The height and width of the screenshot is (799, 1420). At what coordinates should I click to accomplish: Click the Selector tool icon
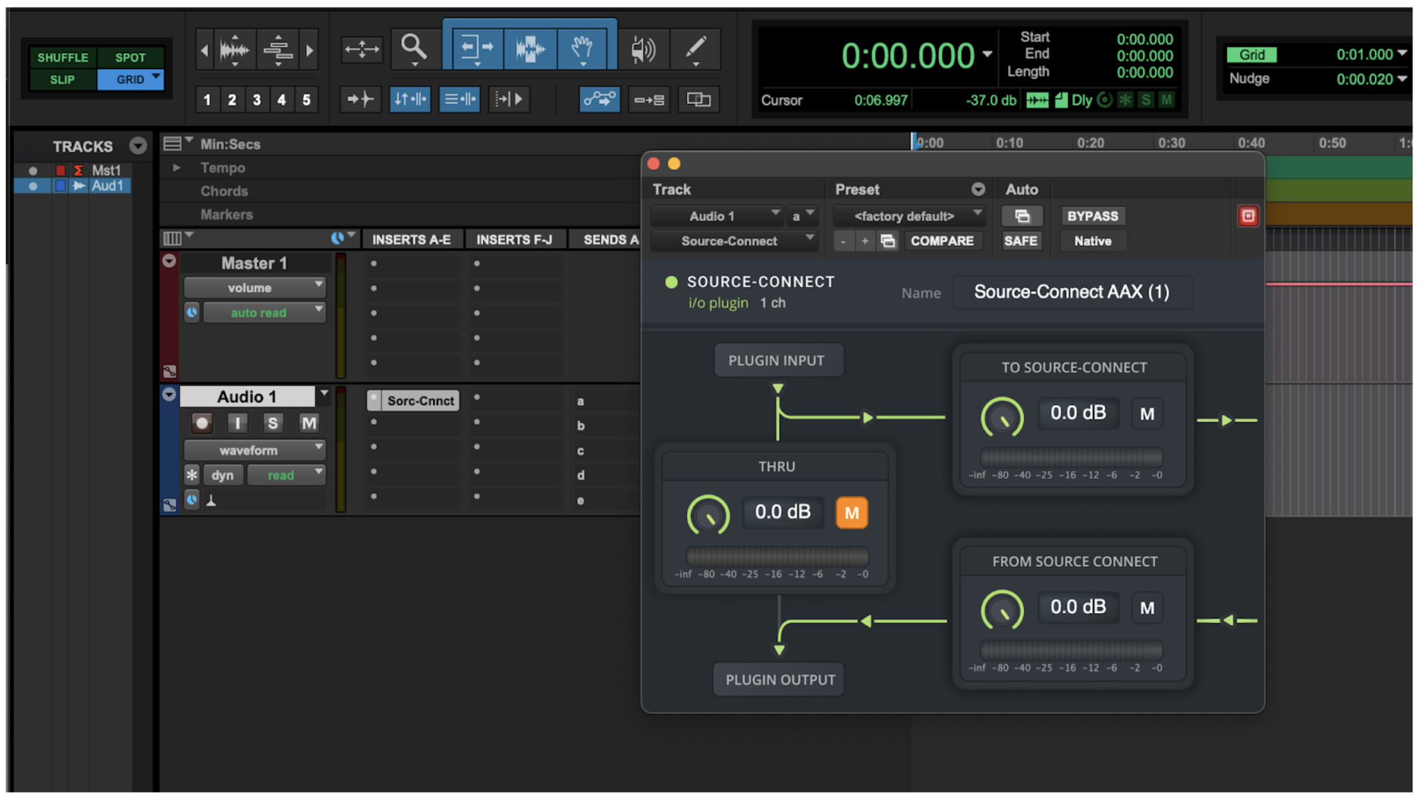[x=530, y=48]
